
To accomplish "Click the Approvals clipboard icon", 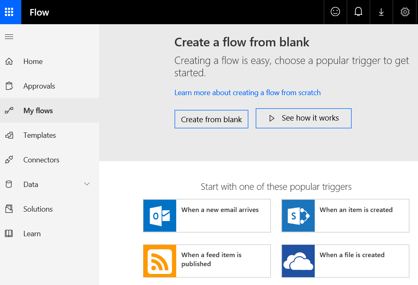I will [9, 86].
